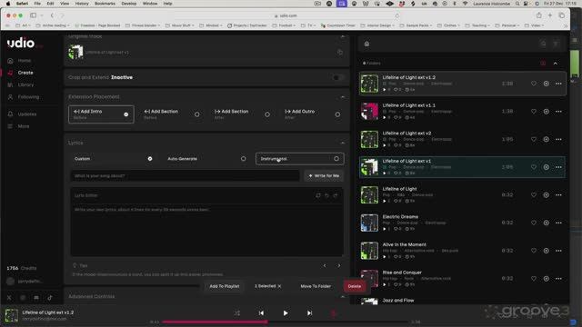Viewport: 582px width, 327px height.
Task: Skip to next track
Action: [x=309, y=313]
